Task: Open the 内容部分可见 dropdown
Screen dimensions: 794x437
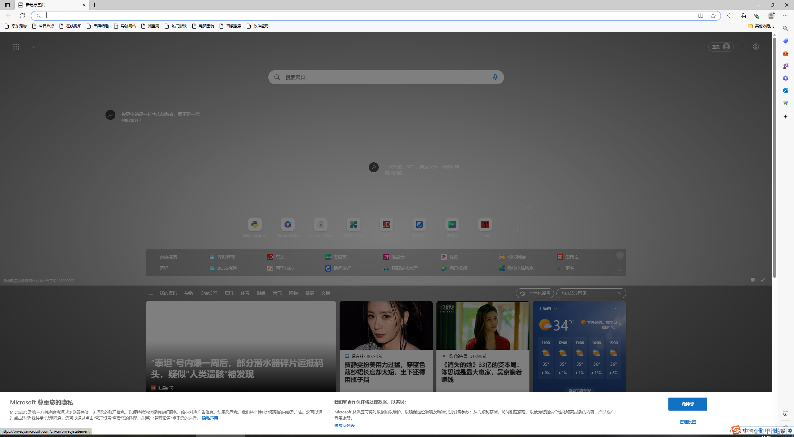Action: pos(591,293)
